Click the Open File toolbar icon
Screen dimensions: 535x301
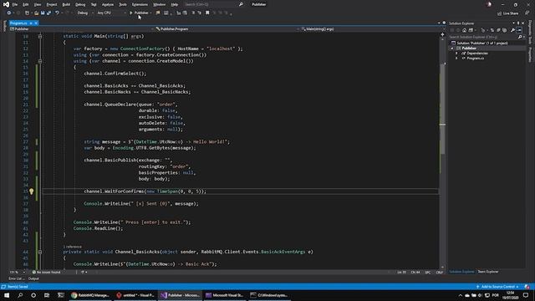tap(36, 13)
